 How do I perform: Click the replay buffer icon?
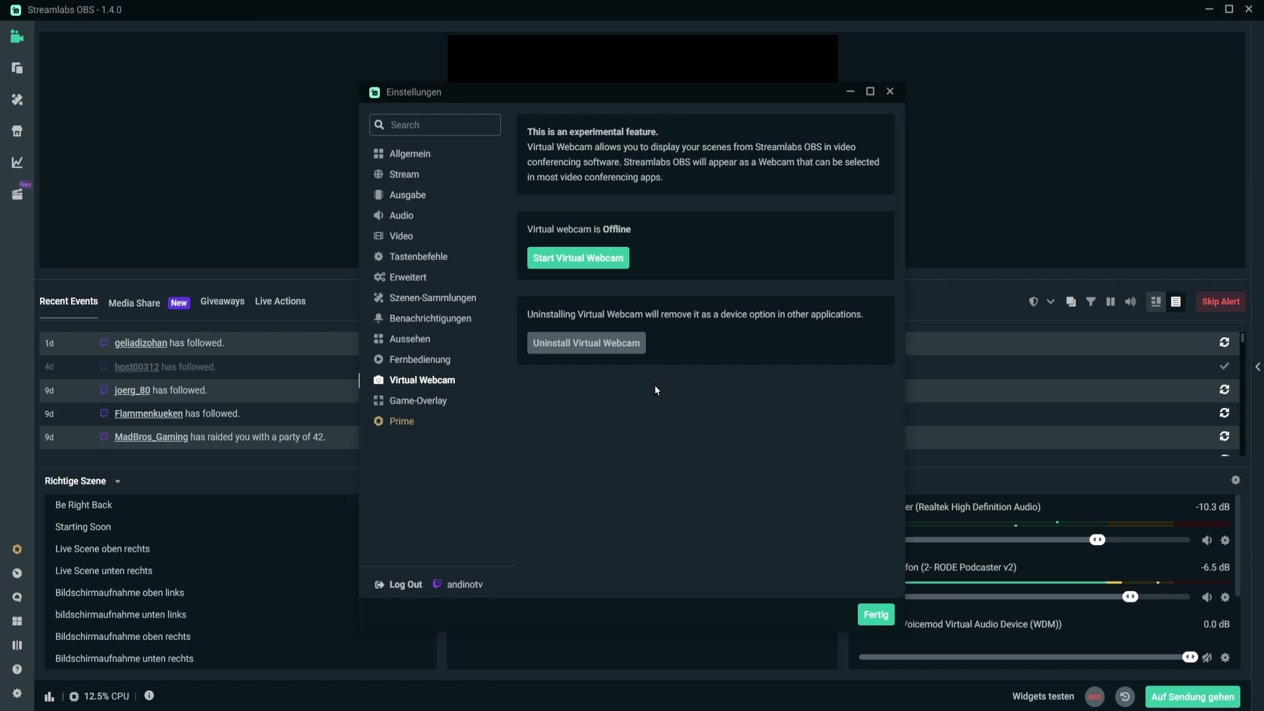pos(1124,697)
